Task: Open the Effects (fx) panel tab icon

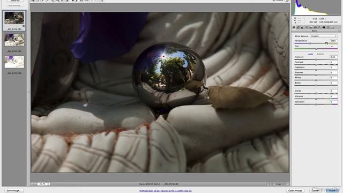Action: click(x=319, y=27)
